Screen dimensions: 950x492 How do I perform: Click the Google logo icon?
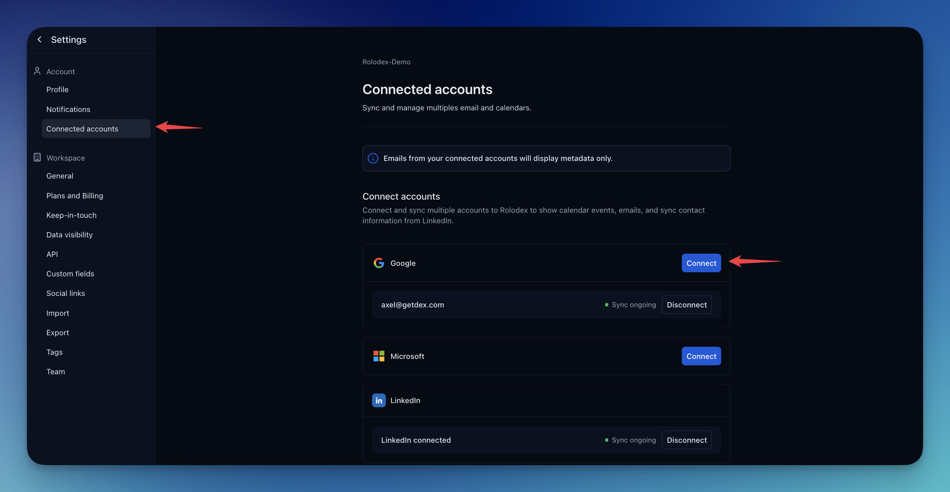point(379,263)
